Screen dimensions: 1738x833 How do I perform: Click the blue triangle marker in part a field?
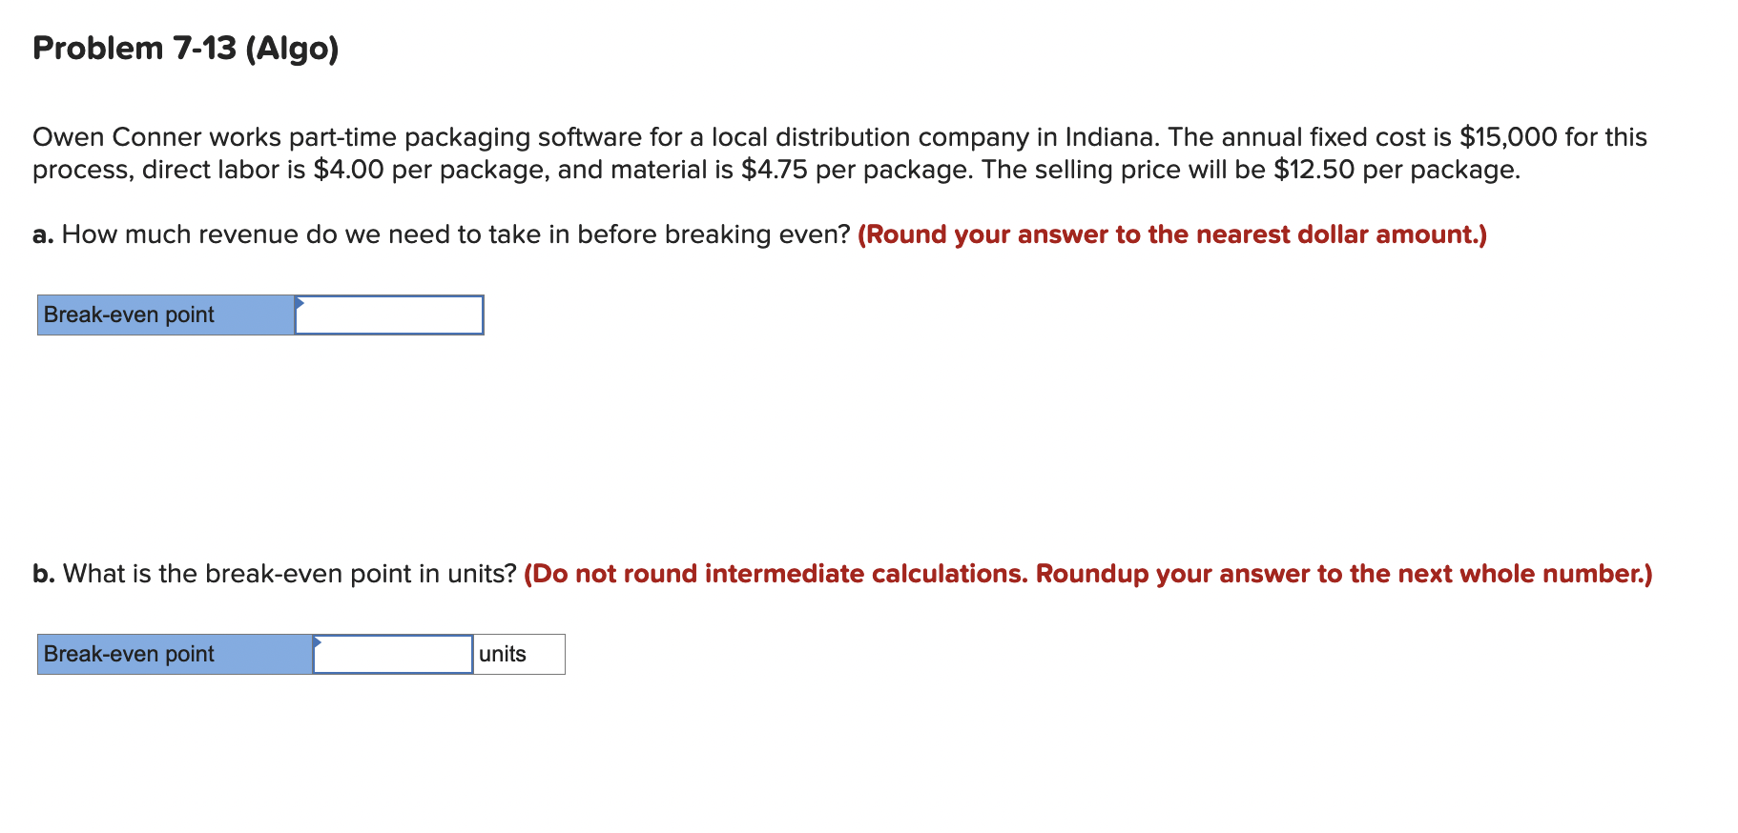(300, 303)
